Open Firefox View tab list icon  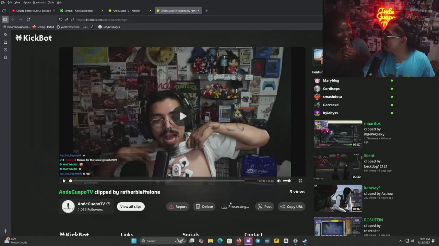pos(4,11)
